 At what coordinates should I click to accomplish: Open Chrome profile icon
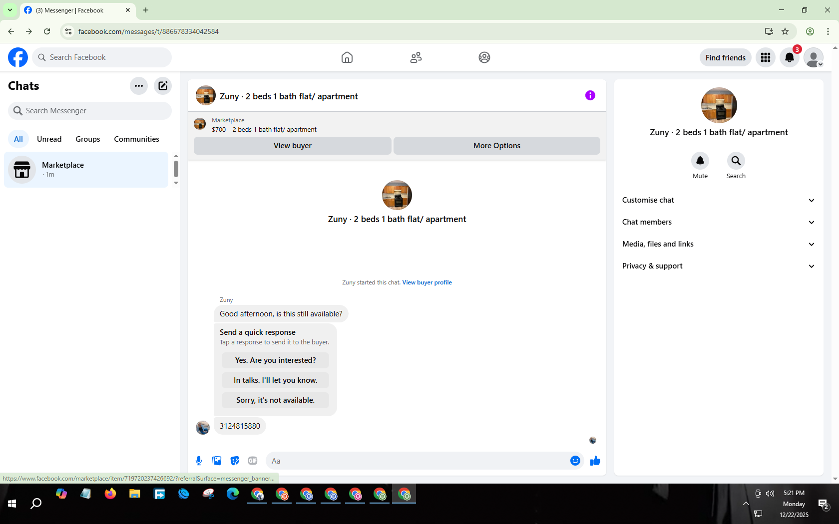(810, 31)
